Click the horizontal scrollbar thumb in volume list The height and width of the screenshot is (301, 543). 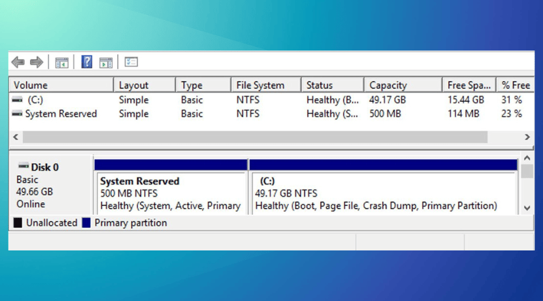(255, 137)
